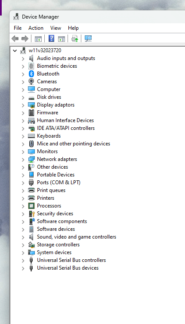Open the File menu
This screenshot has height=324, width=185.
(x=18, y=28)
